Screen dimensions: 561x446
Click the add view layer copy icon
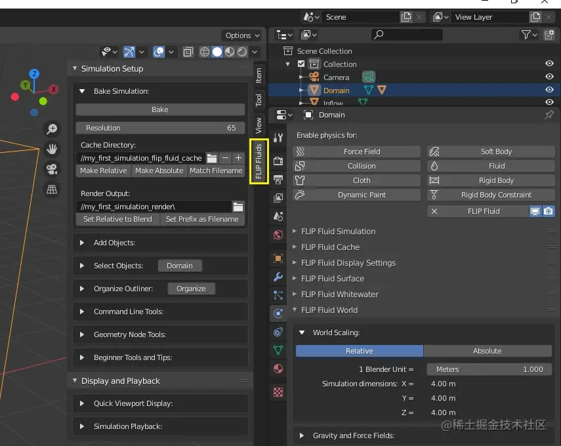point(535,17)
